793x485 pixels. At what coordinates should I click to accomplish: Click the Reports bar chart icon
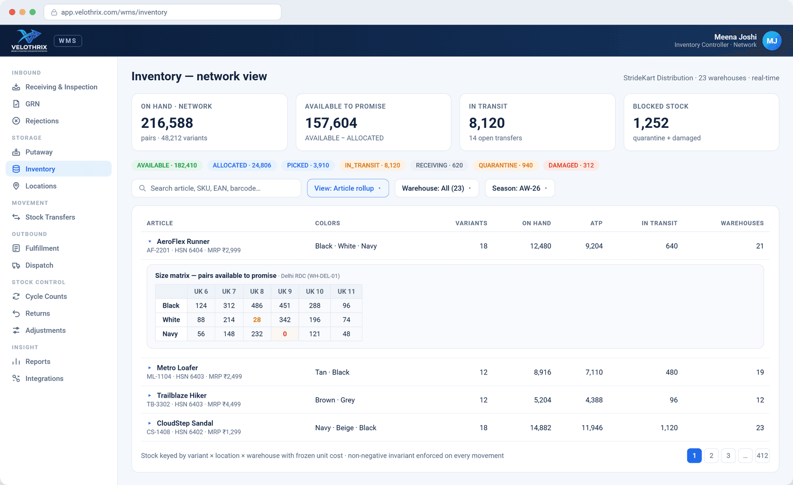pos(16,361)
